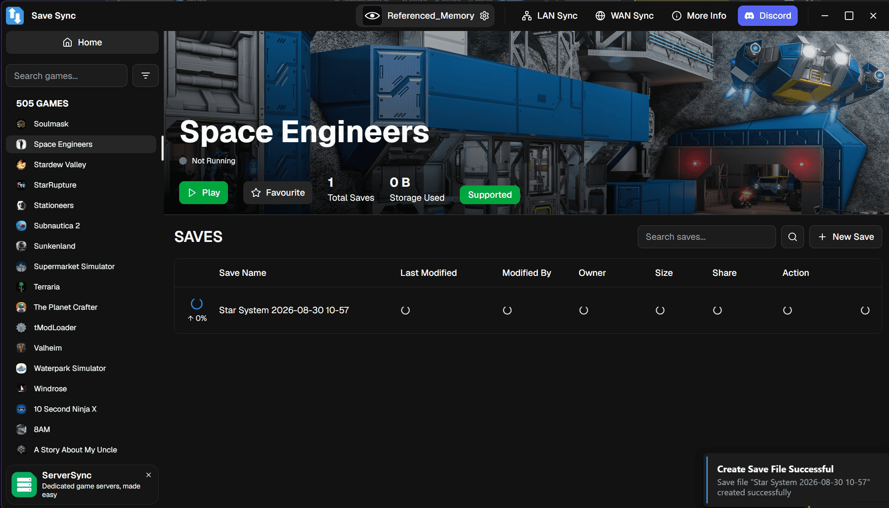Click the Subnautica 2 game icon
The height and width of the screenshot is (508, 889).
tap(21, 226)
